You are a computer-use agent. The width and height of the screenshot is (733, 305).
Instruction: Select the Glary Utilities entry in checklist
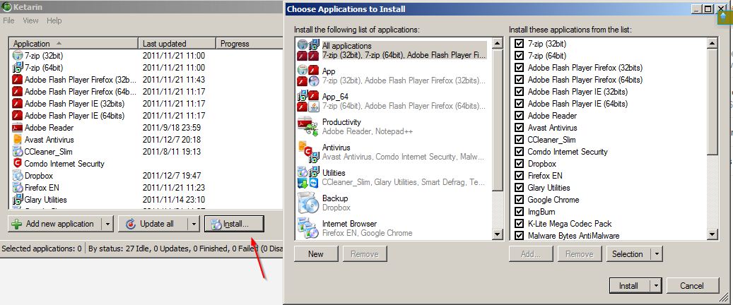tap(549, 188)
